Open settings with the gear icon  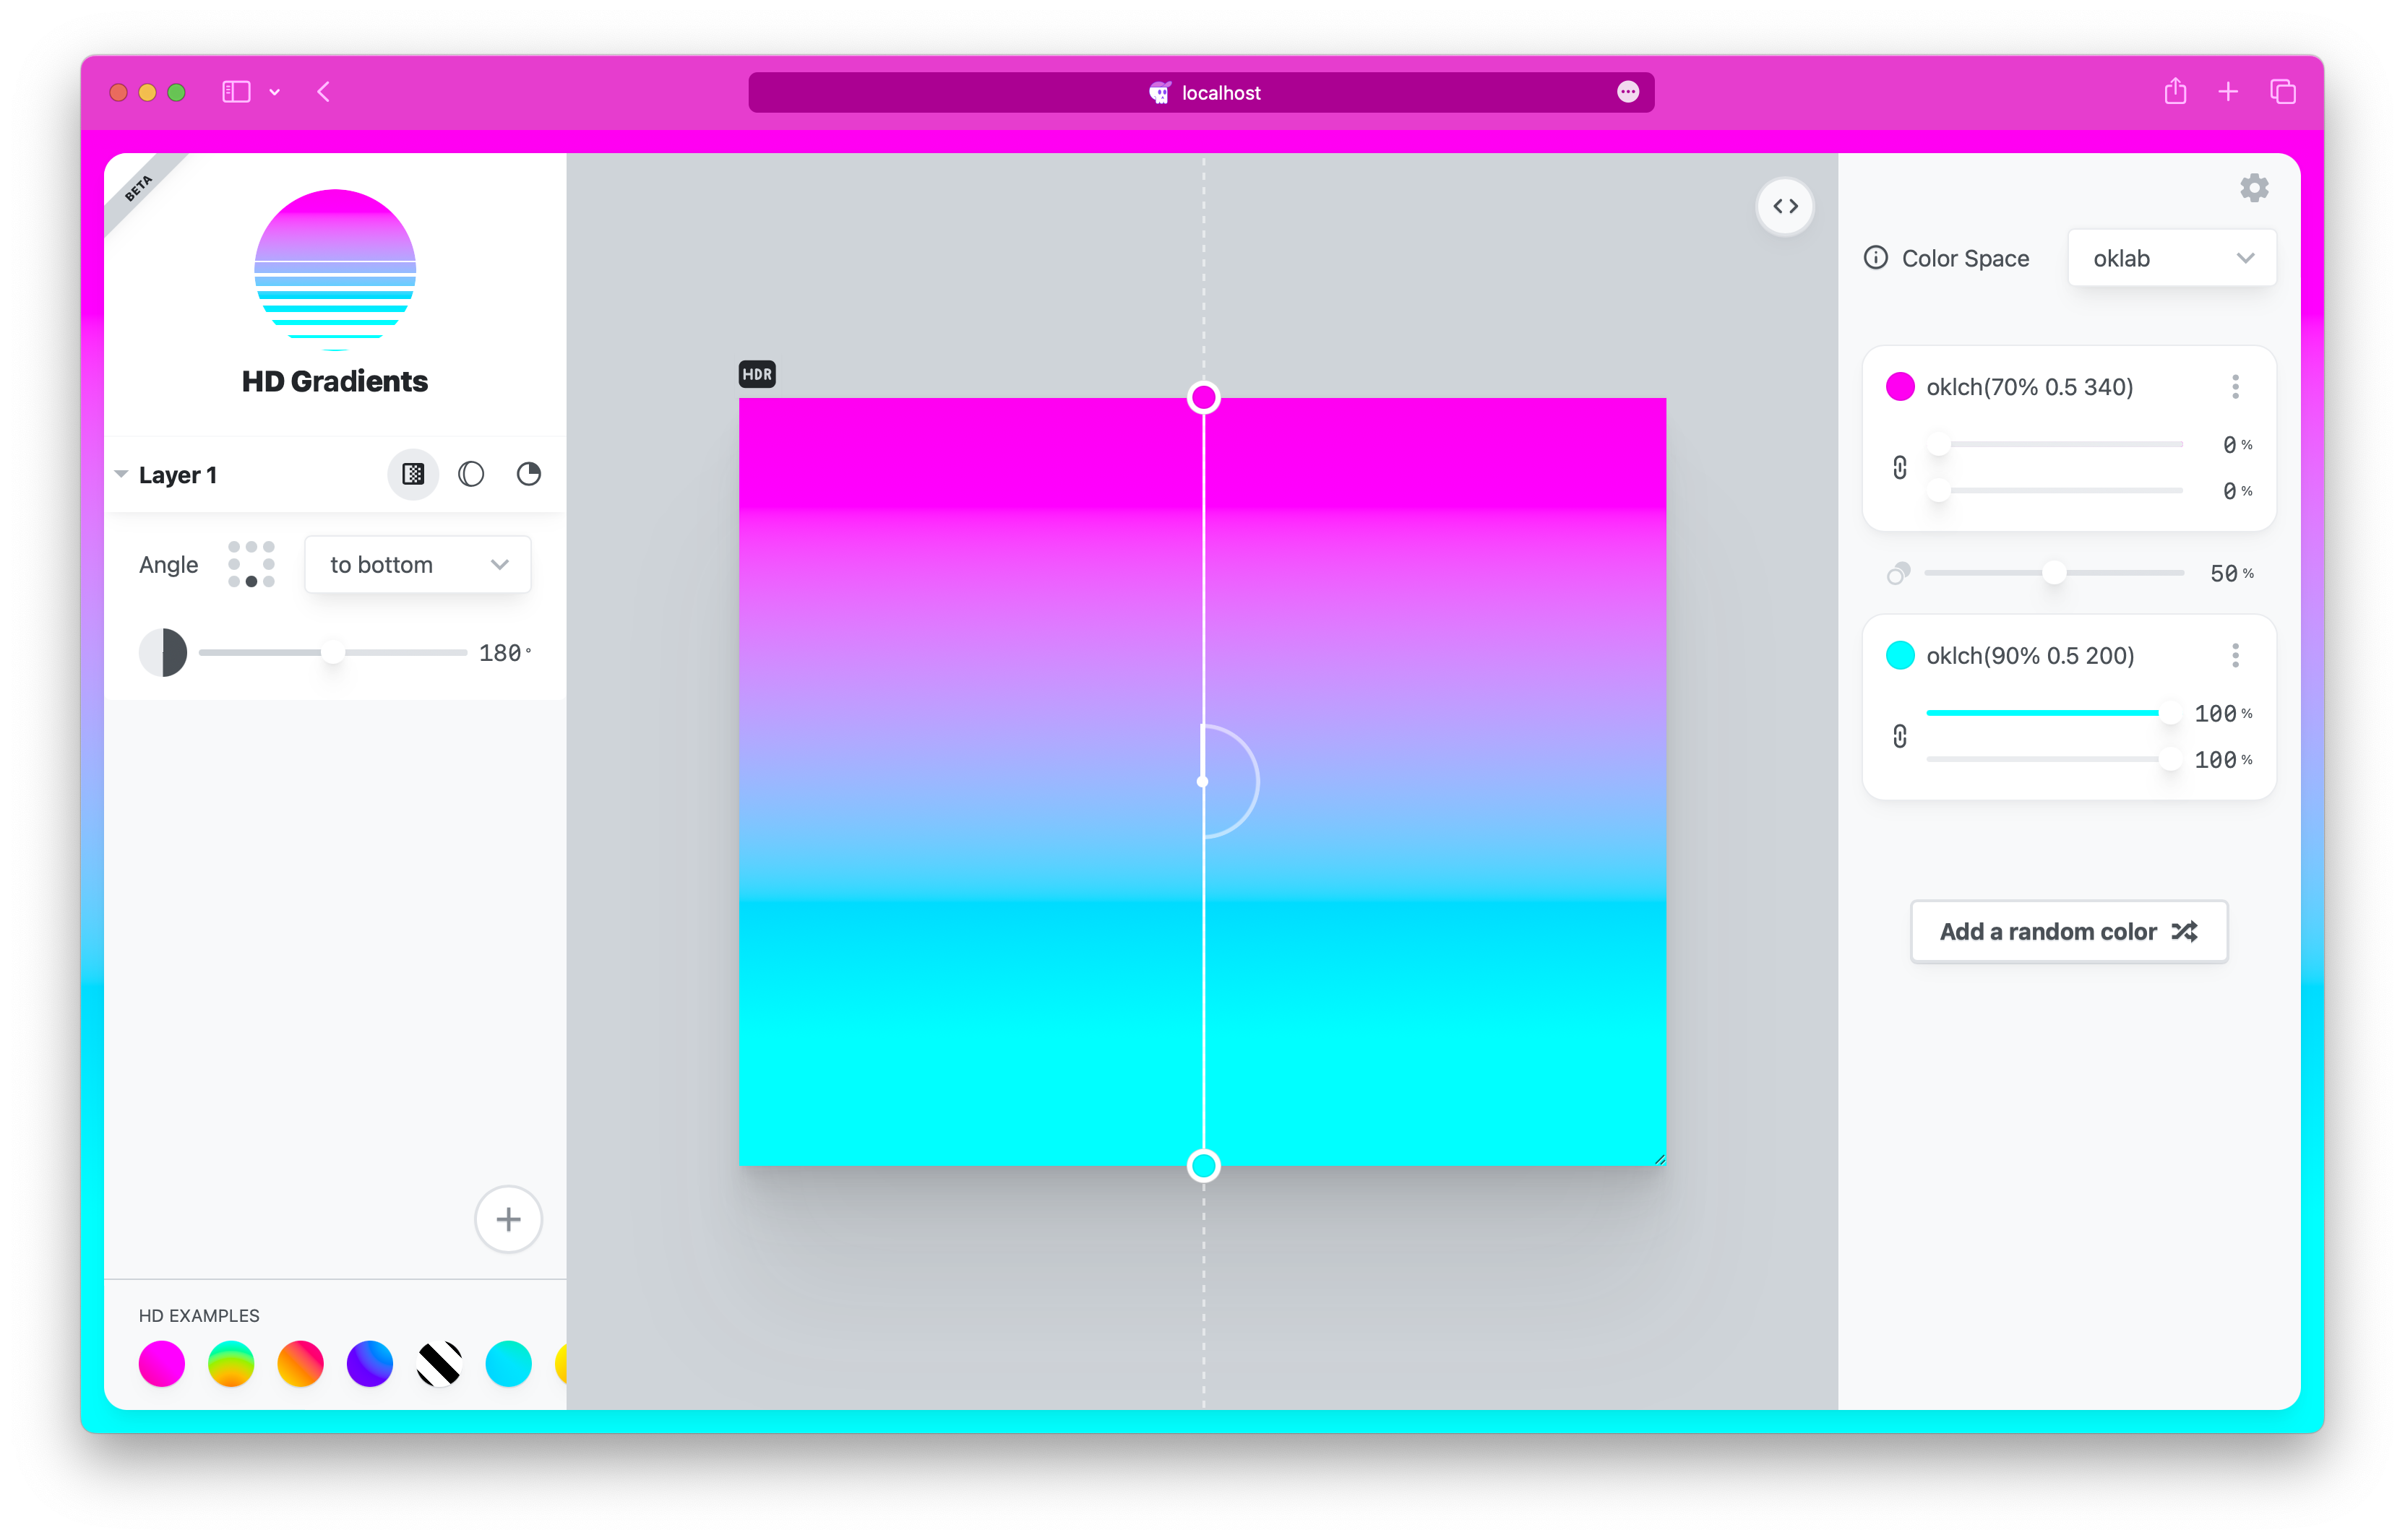2254,187
